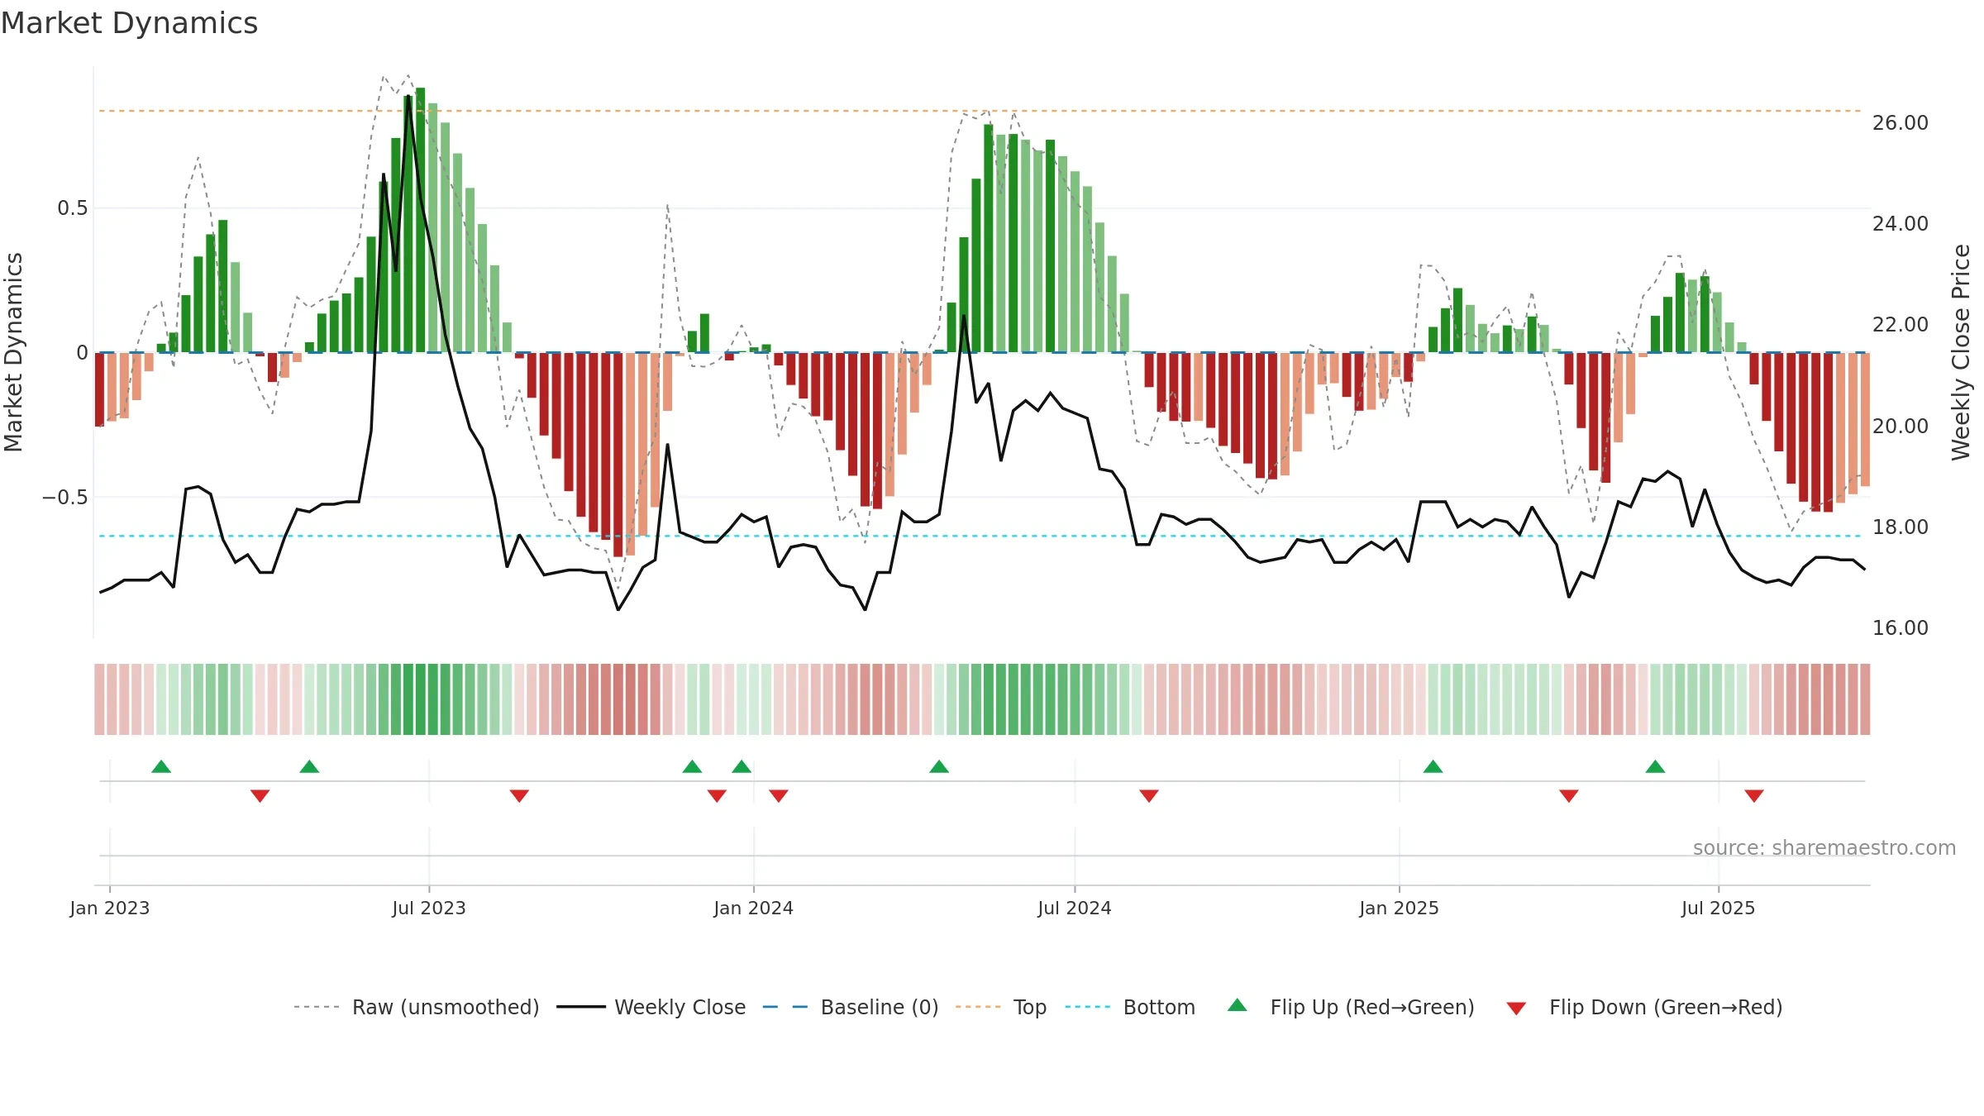This screenshot has height=1116, width=1984.
Task: Select the flip-up marker just before Jan 2024
Action: [x=742, y=766]
